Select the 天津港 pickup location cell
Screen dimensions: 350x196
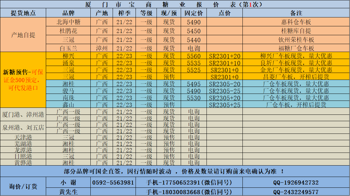(x=23, y=137)
